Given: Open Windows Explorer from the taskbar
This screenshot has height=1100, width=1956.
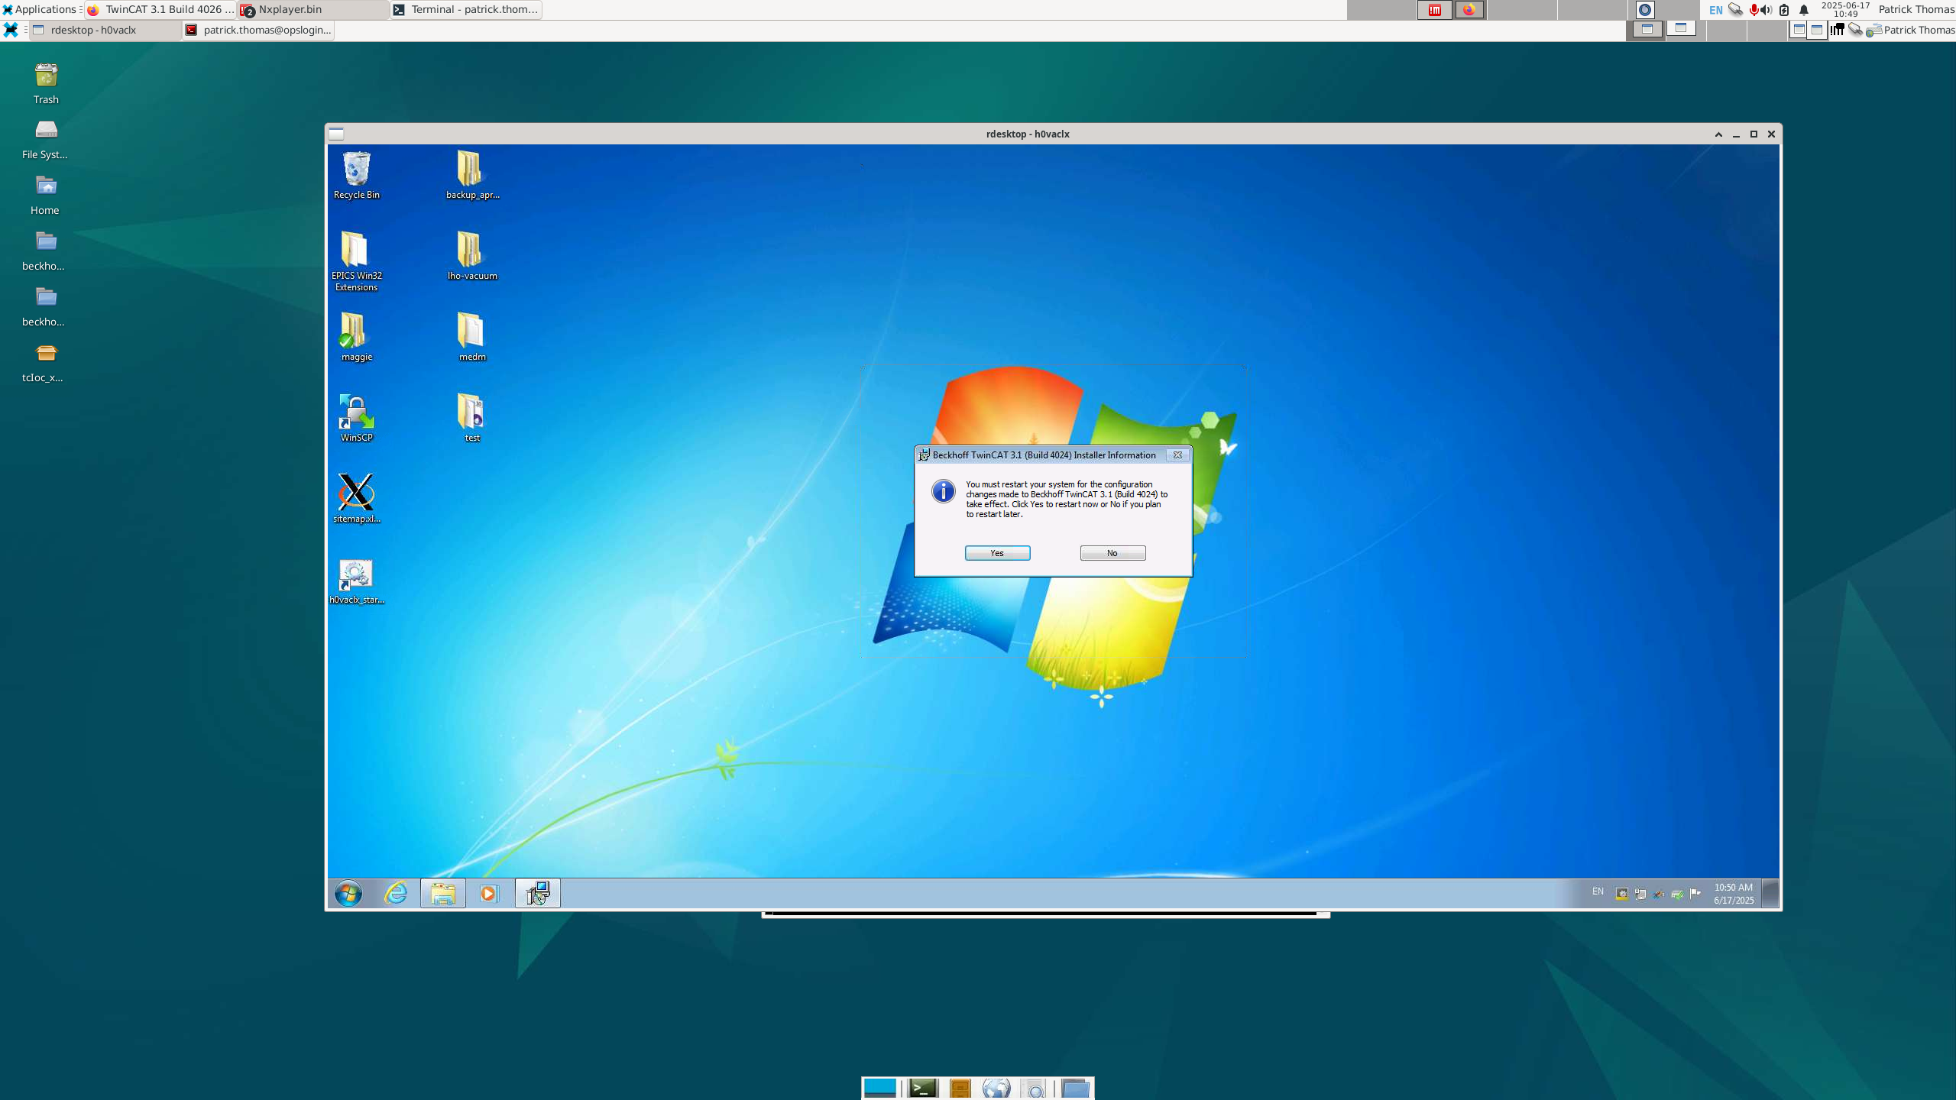Looking at the screenshot, I should 443,893.
